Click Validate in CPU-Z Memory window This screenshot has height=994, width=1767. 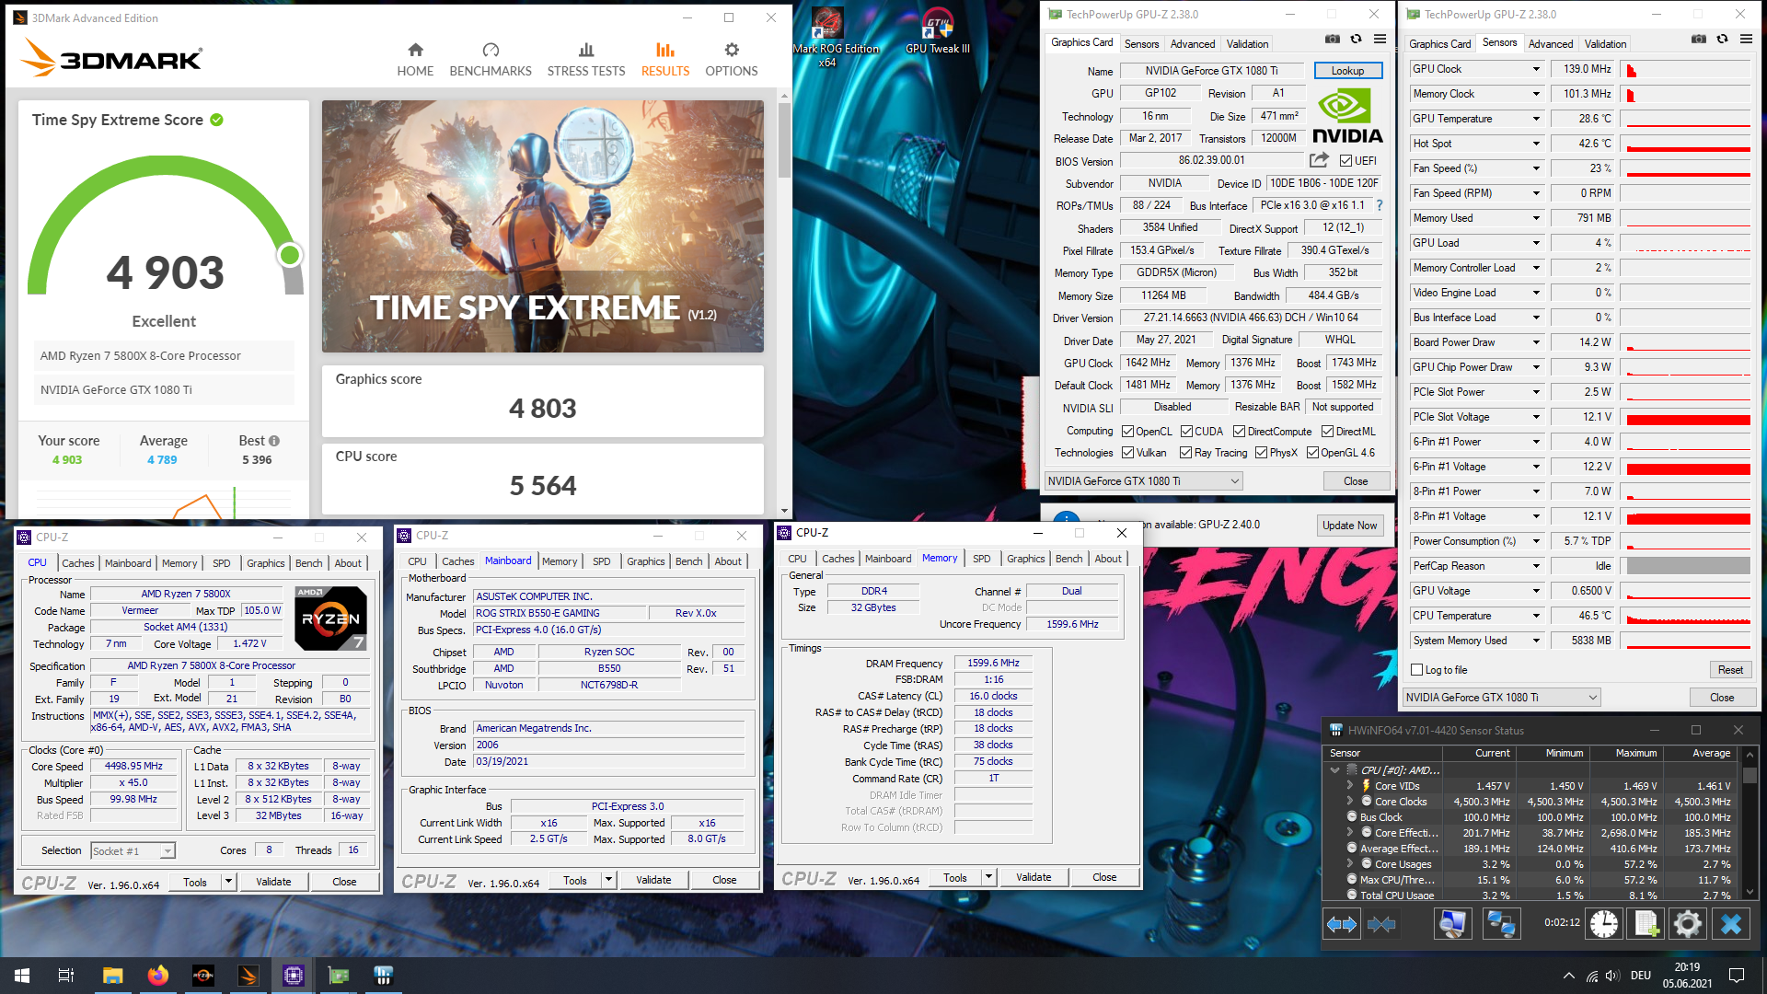click(1034, 878)
